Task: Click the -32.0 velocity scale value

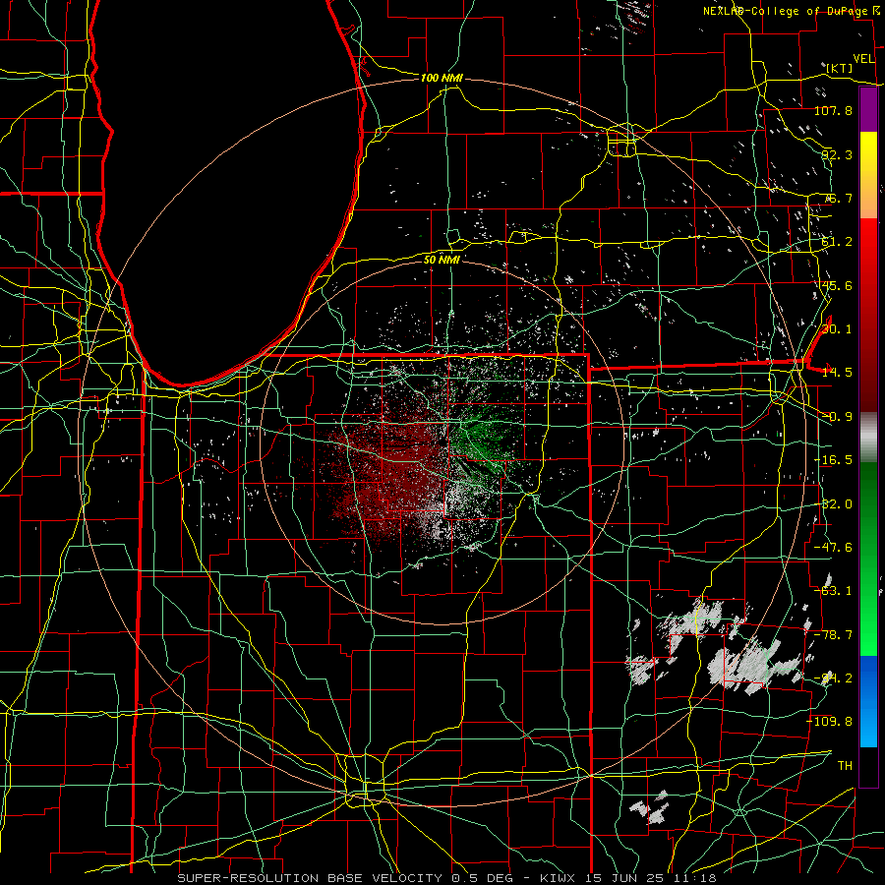Action: pos(833,504)
